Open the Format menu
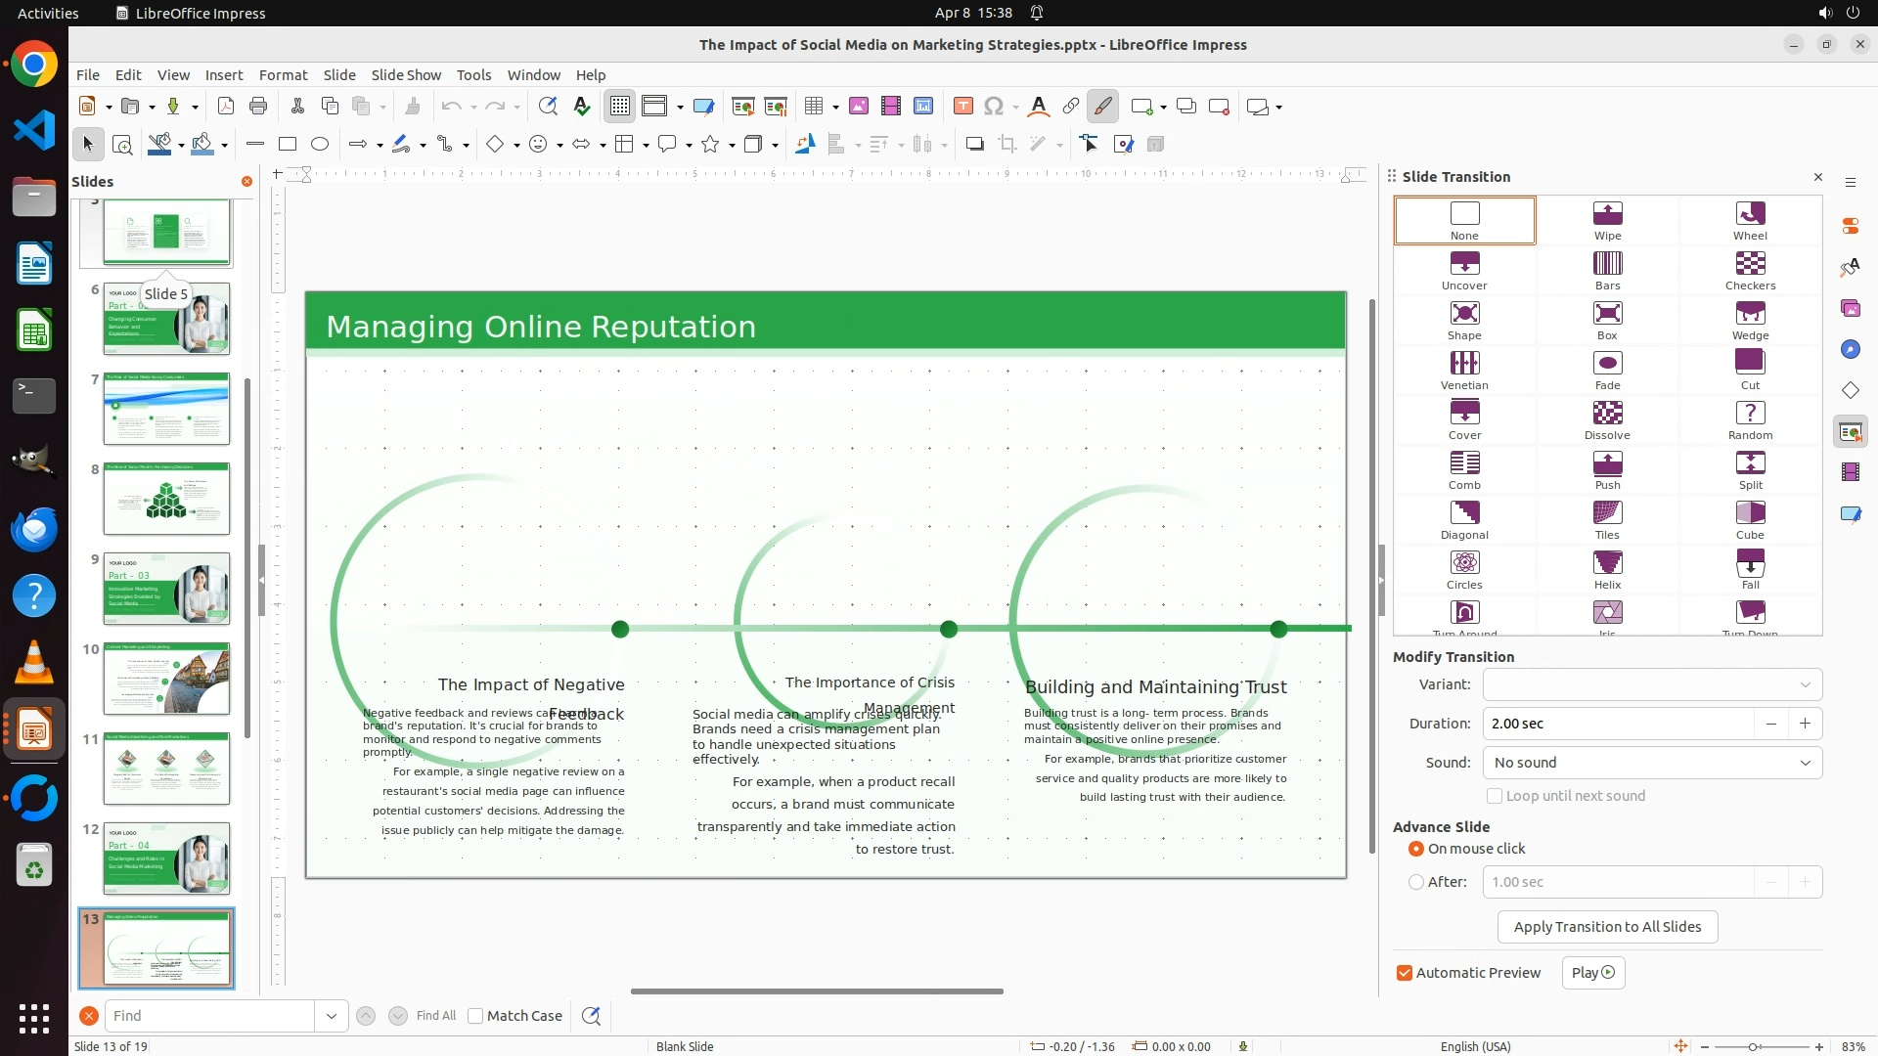The height and width of the screenshot is (1056, 1878). click(283, 74)
